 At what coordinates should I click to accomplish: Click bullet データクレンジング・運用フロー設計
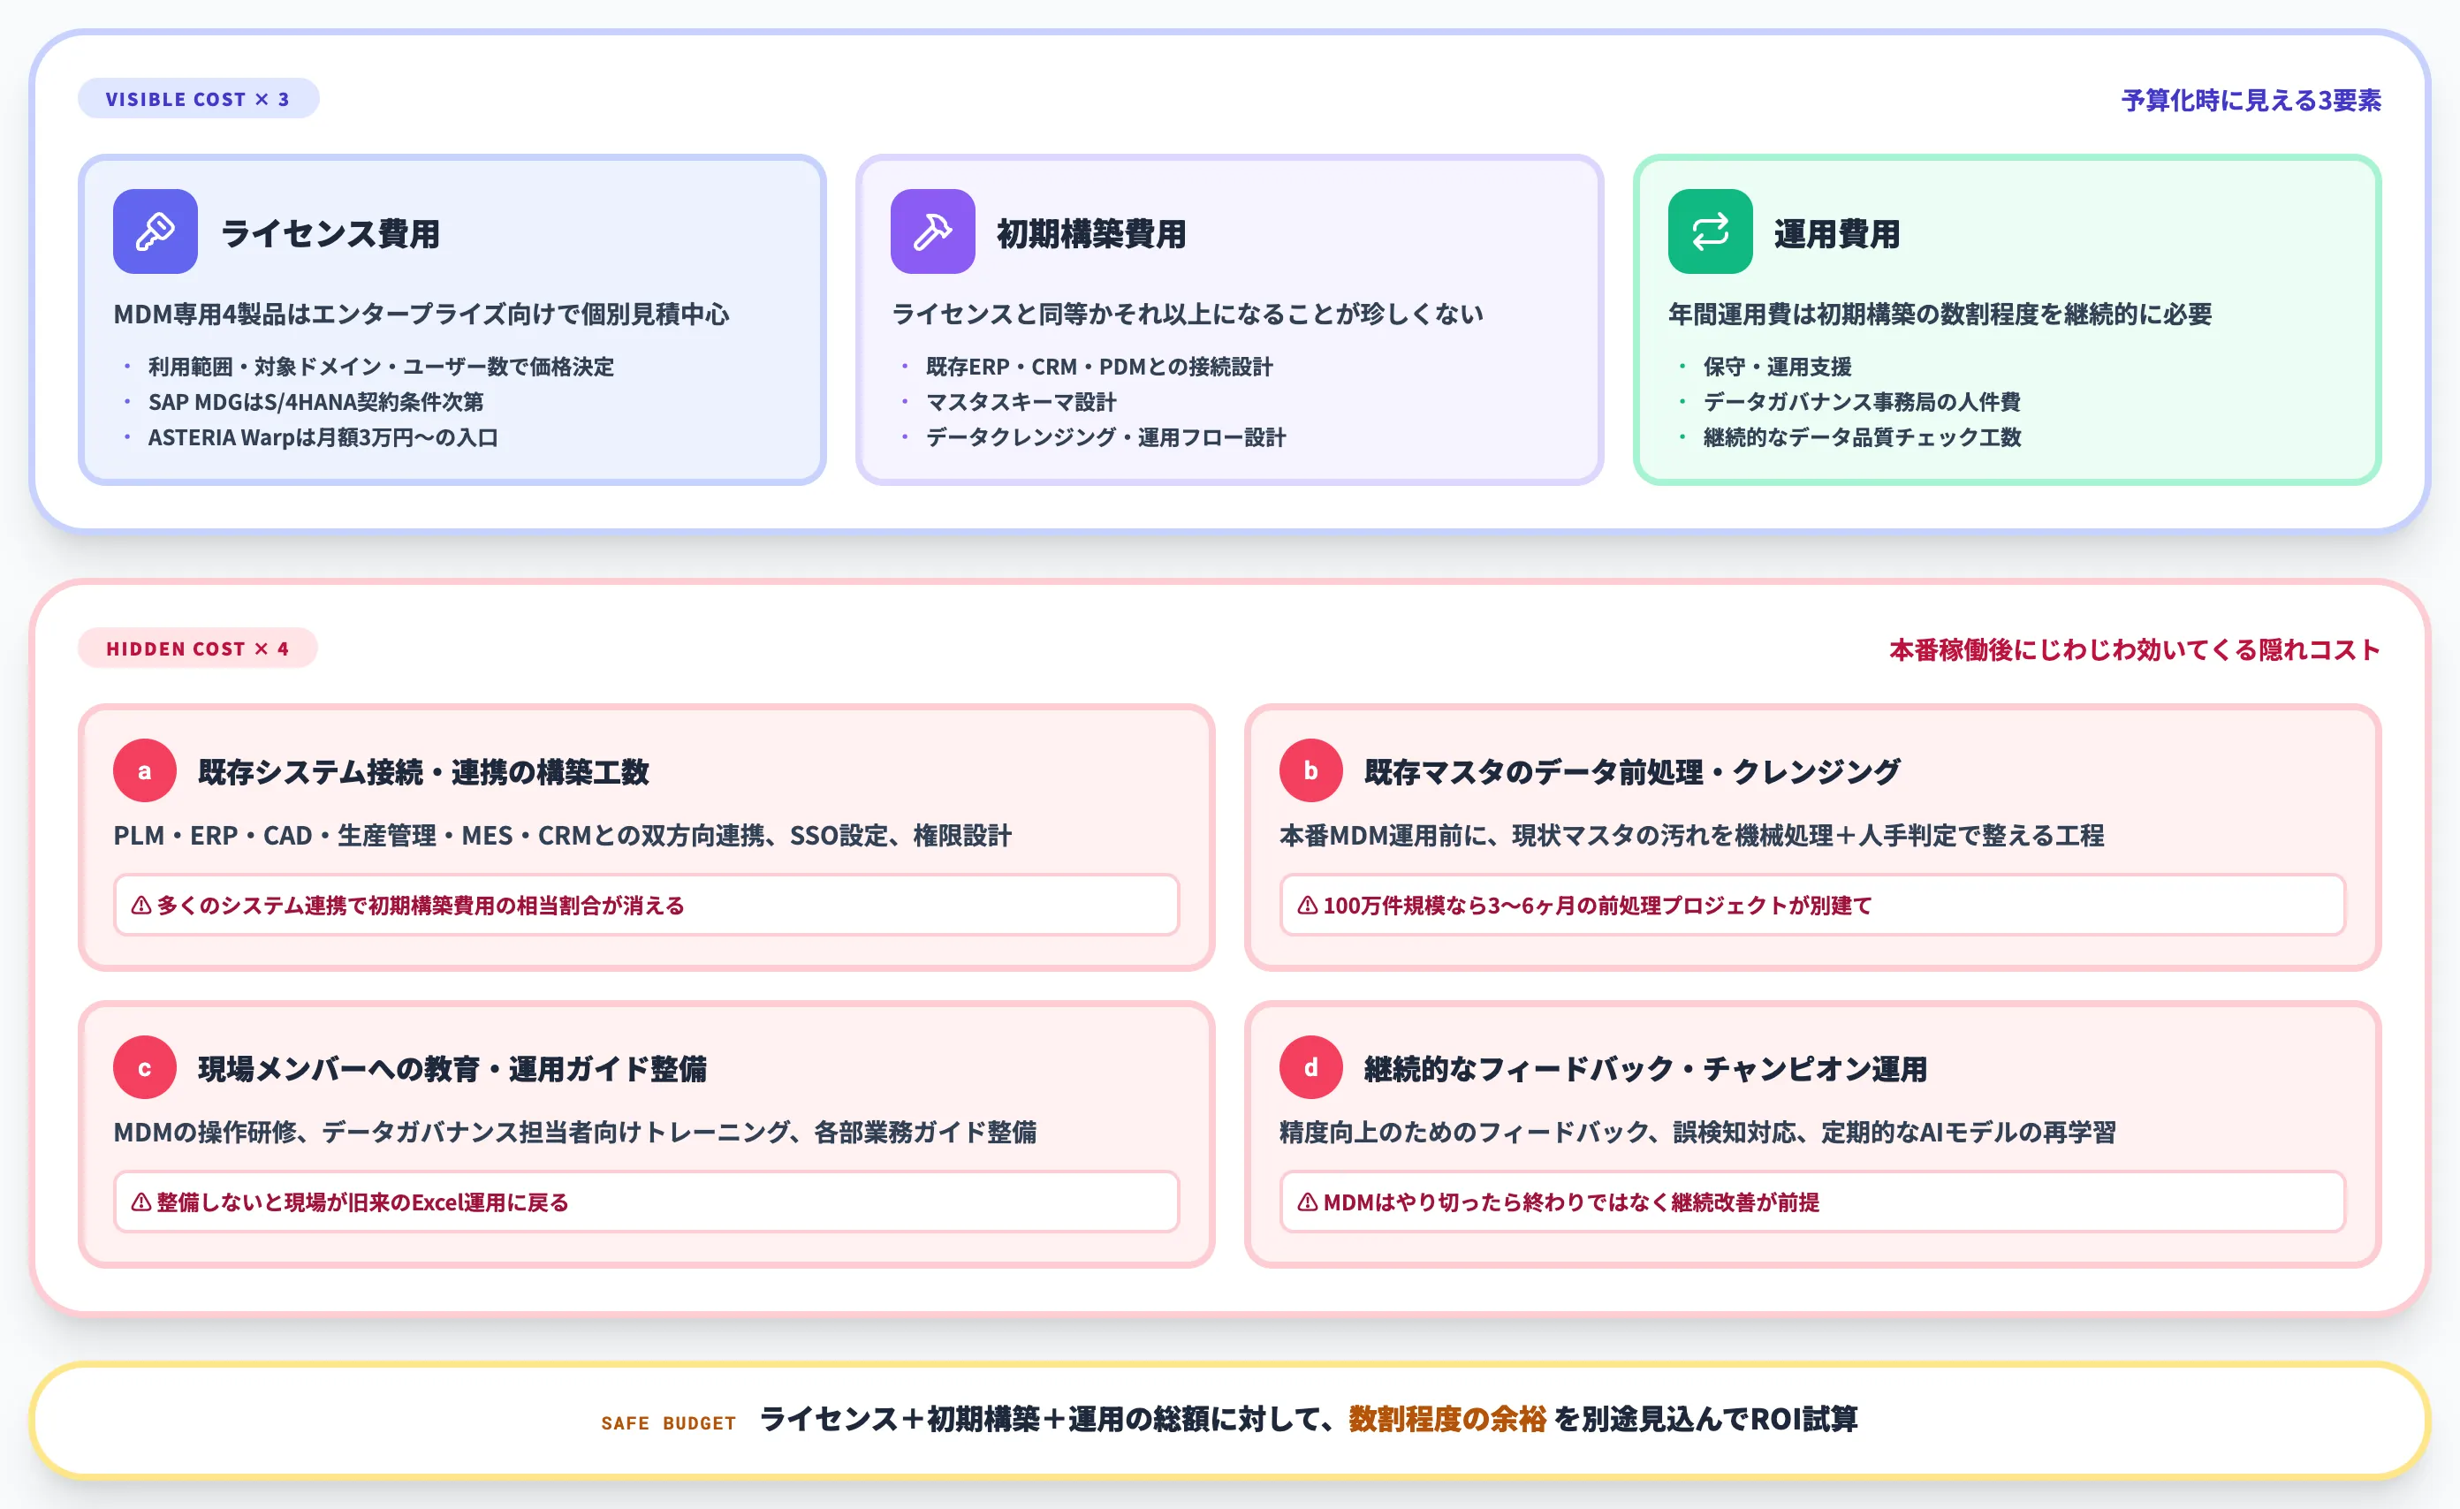pos(1106,437)
